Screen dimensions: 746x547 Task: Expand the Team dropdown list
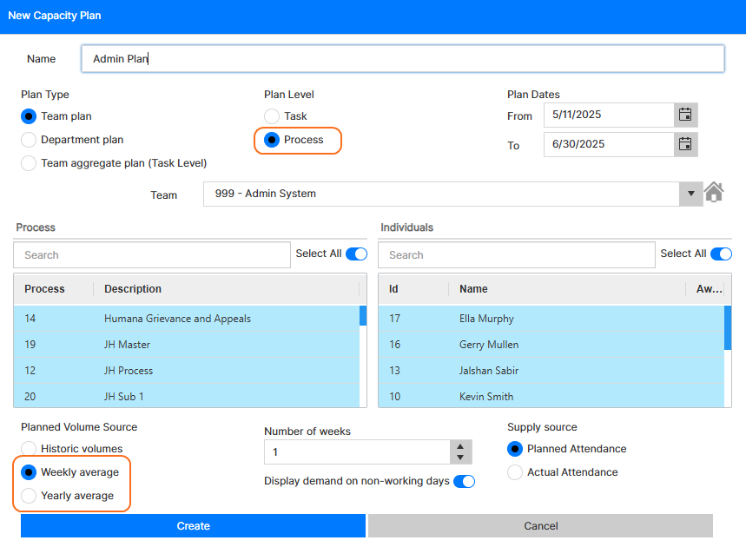tap(691, 194)
